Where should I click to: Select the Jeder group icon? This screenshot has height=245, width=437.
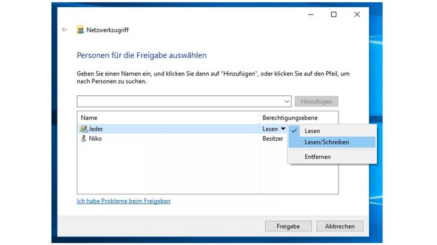coord(84,129)
